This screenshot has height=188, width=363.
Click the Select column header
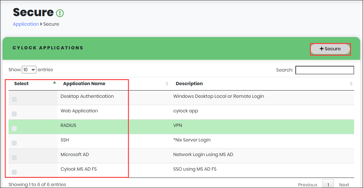coord(21,84)
